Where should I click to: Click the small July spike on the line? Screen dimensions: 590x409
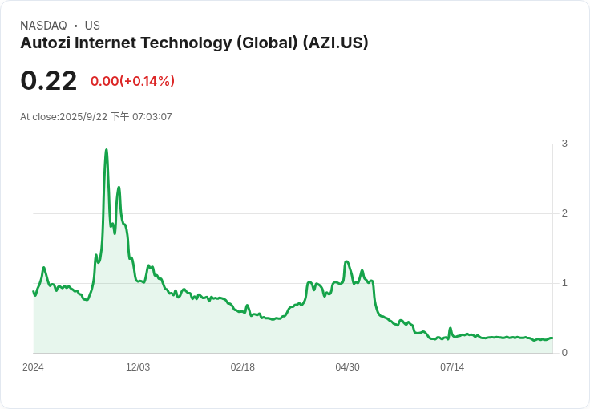(x=450, y=328)
